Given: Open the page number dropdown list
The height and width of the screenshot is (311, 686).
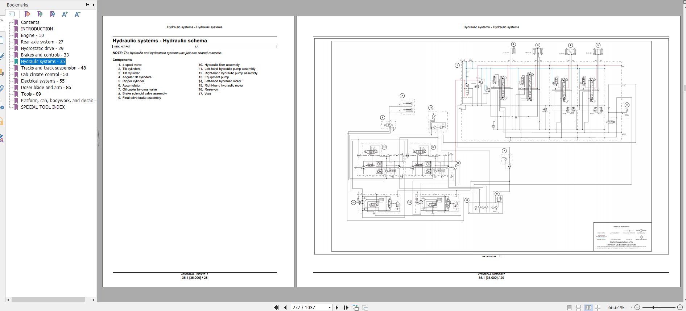Looking at the screenshot, I should coord(330,307).
